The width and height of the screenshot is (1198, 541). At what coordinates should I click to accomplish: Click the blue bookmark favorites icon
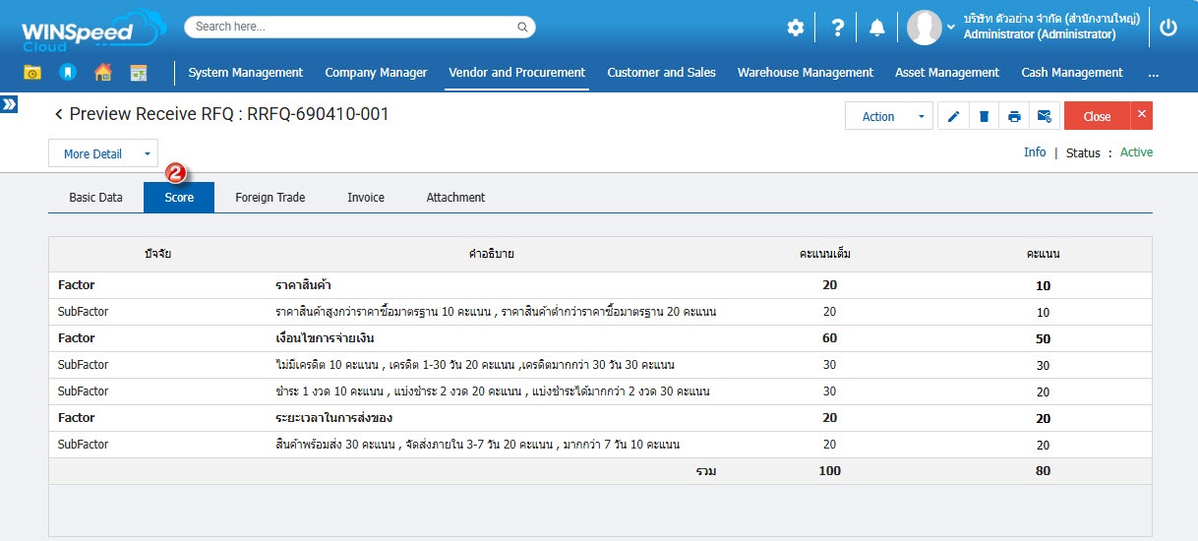(x=67, y=73)
